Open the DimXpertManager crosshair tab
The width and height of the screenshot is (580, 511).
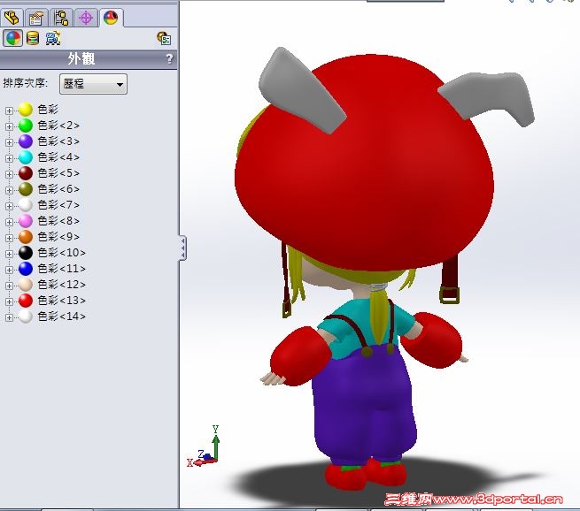coord(86,18)
